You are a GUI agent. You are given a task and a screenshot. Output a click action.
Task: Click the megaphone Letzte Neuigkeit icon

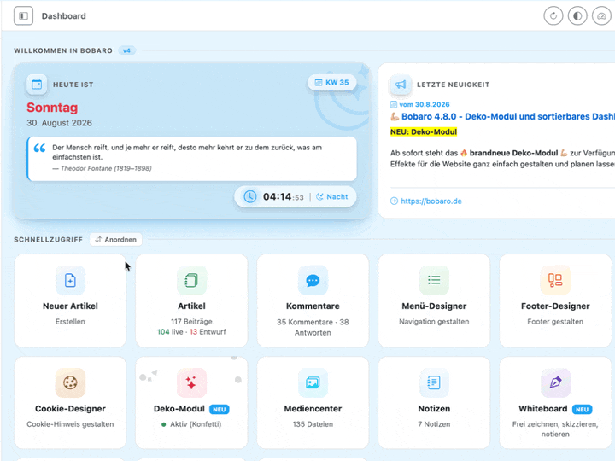tap(401, 85)
